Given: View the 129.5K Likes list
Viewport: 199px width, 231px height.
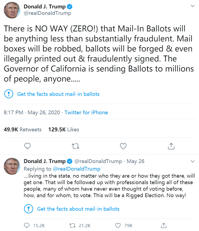Looking at the screenshot, I should point(64,129).
